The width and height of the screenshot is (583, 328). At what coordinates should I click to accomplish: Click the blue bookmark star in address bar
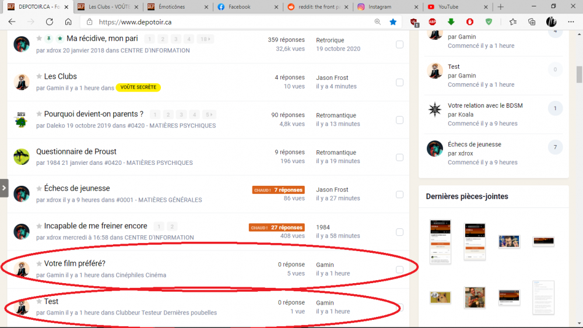(x=393, y=22)
